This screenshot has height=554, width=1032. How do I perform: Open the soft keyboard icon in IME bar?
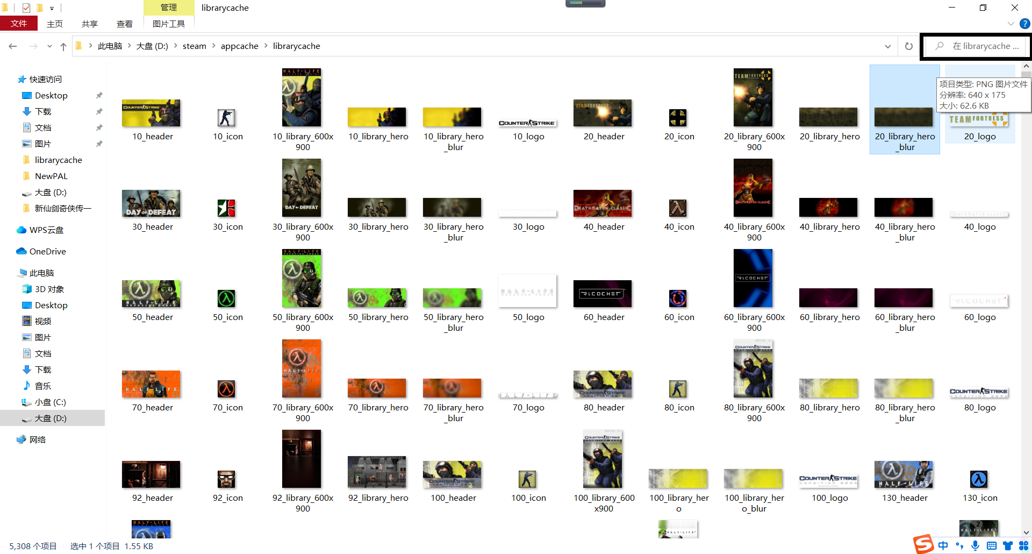coord(992,545)
